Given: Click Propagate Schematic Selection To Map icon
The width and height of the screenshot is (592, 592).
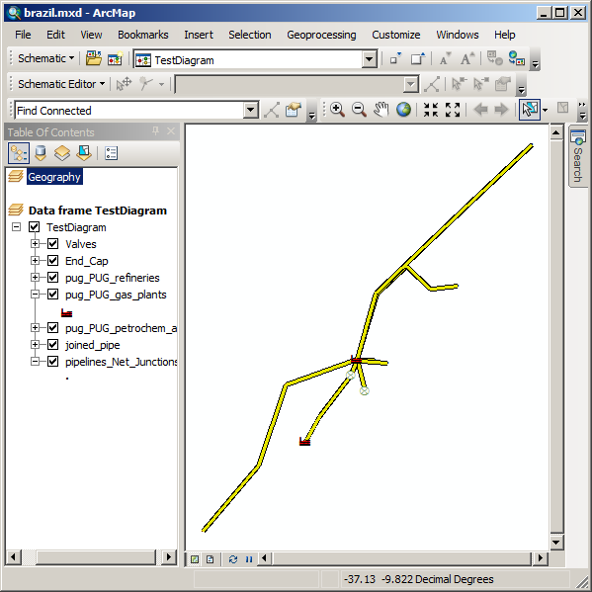Looking at the screenshot, I should tap(494, 59).
